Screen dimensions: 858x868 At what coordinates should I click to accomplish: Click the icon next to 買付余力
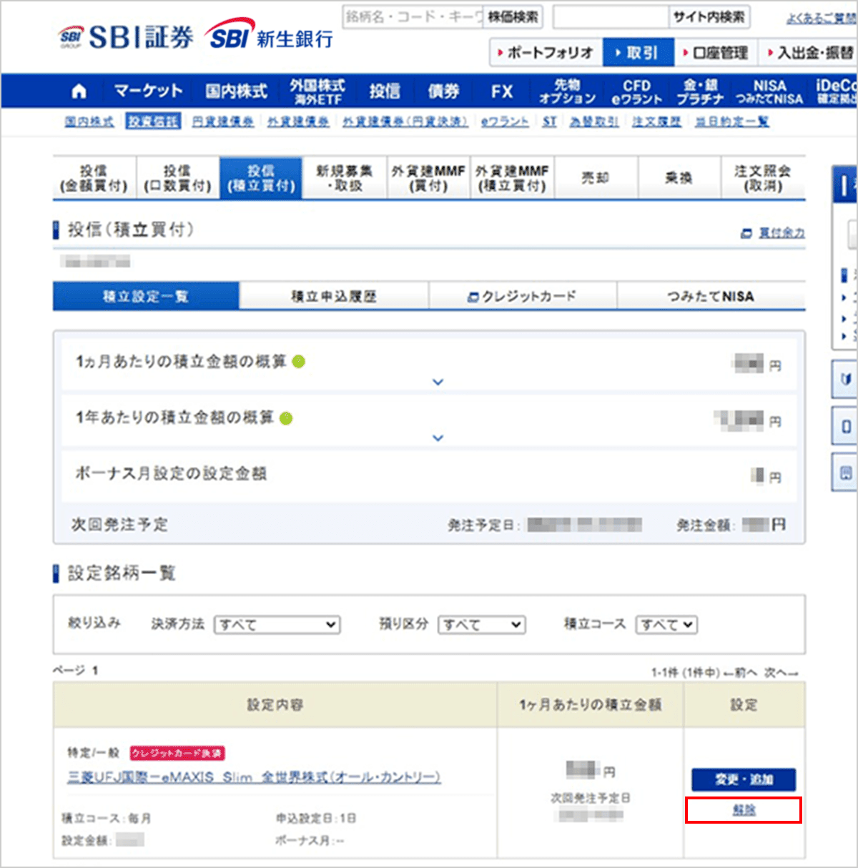click(746, 233)
